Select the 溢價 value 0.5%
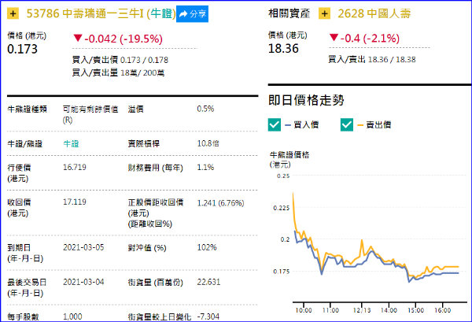This screenshot has width=472, height=322. pos(205,109)
